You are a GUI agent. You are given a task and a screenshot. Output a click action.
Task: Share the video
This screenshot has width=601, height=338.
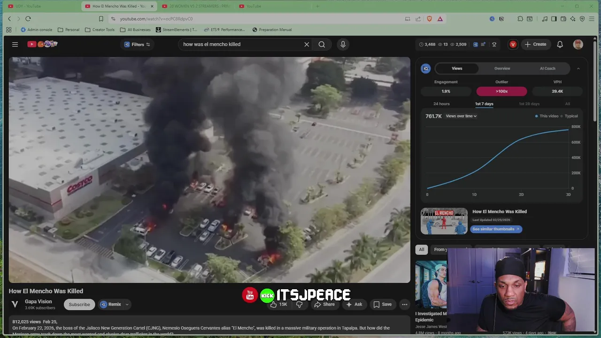coord(324,304)
